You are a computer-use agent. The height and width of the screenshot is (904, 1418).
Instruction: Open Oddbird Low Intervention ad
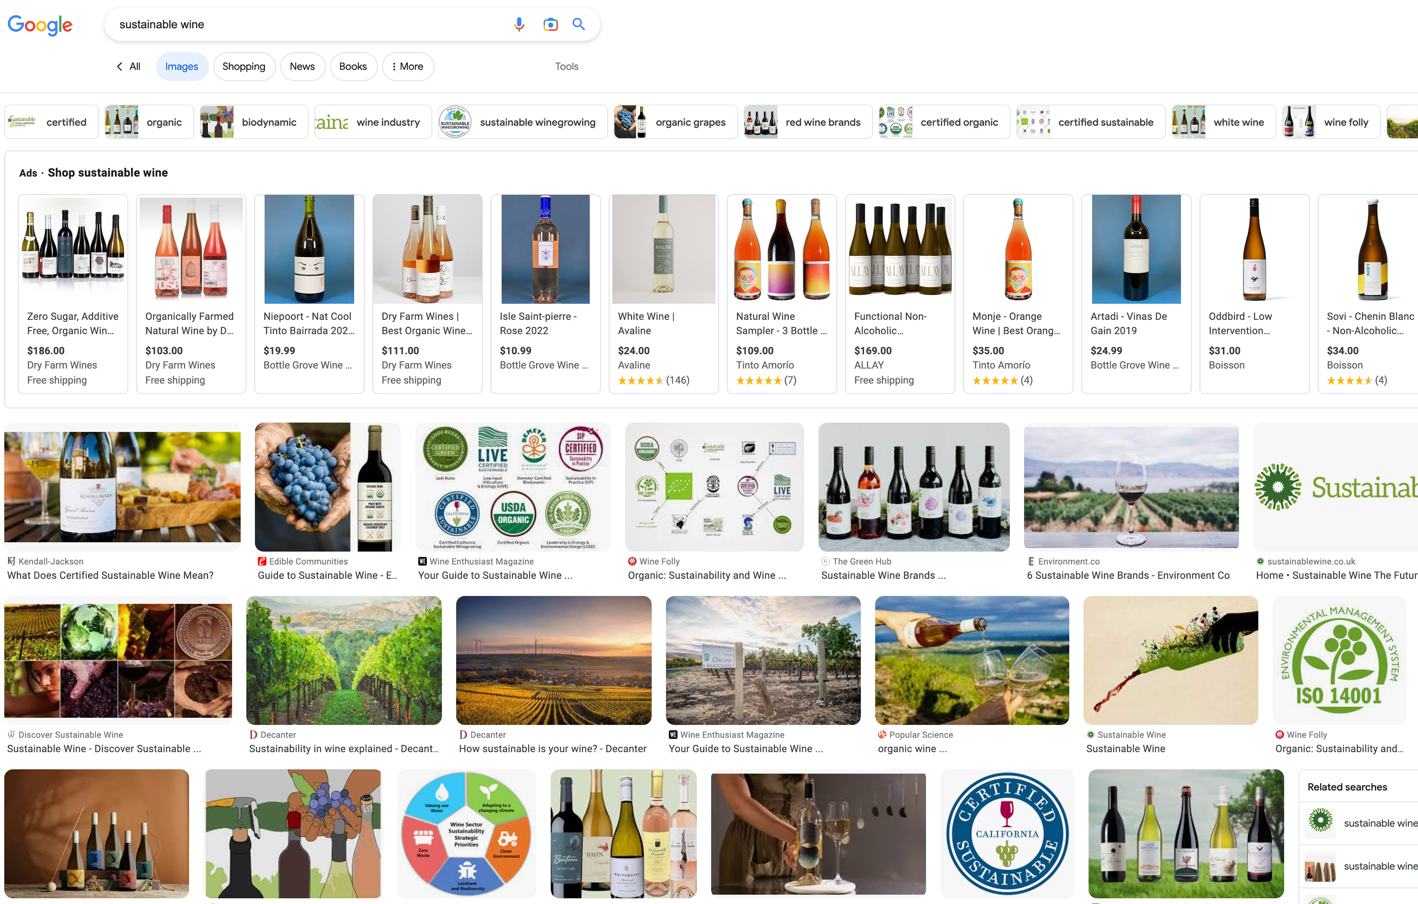[x=1254, y=293]
